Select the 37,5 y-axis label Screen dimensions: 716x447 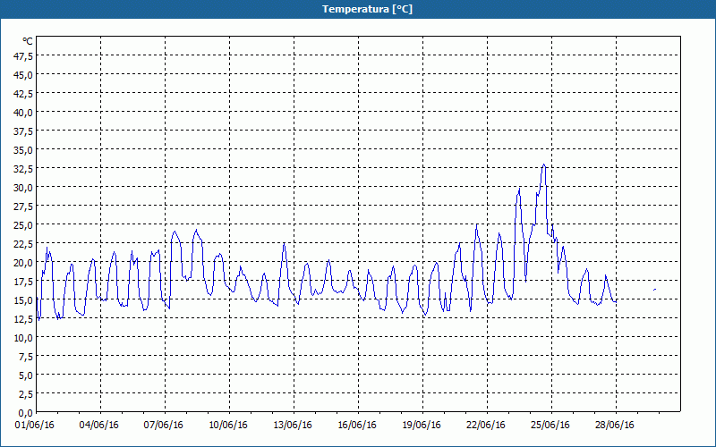point(23,131)
